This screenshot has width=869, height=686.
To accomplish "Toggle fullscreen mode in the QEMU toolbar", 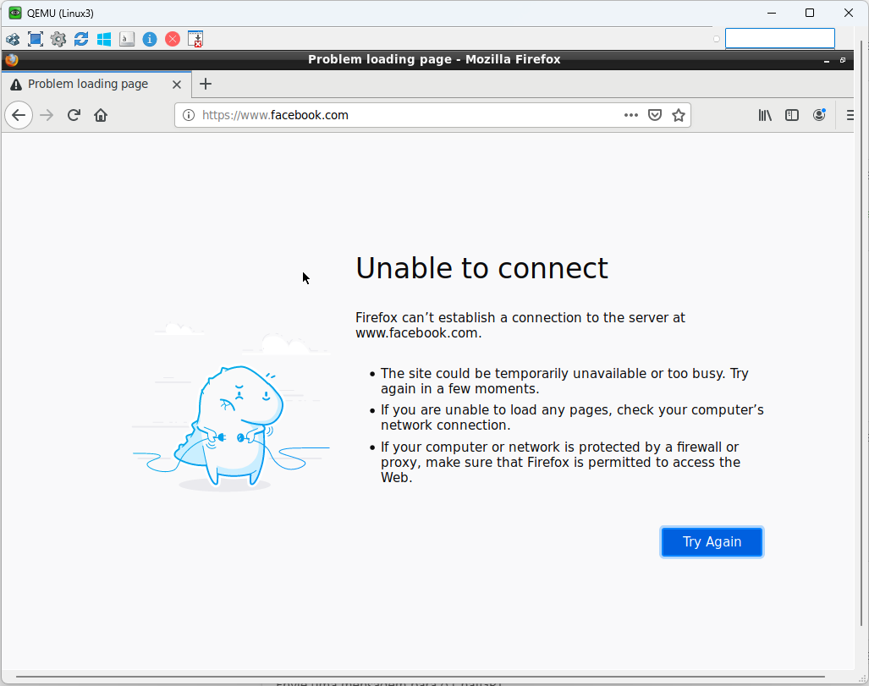I will [x=36, y=40].
